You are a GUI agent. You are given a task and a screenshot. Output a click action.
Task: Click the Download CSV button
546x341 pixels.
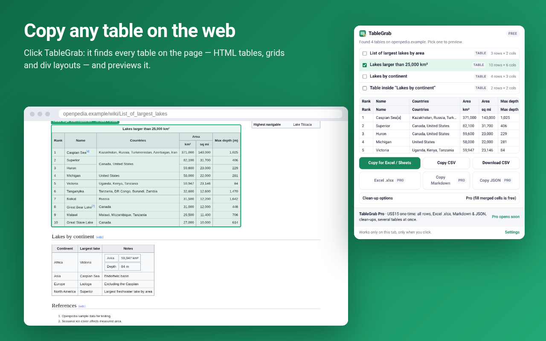(496, 163)
